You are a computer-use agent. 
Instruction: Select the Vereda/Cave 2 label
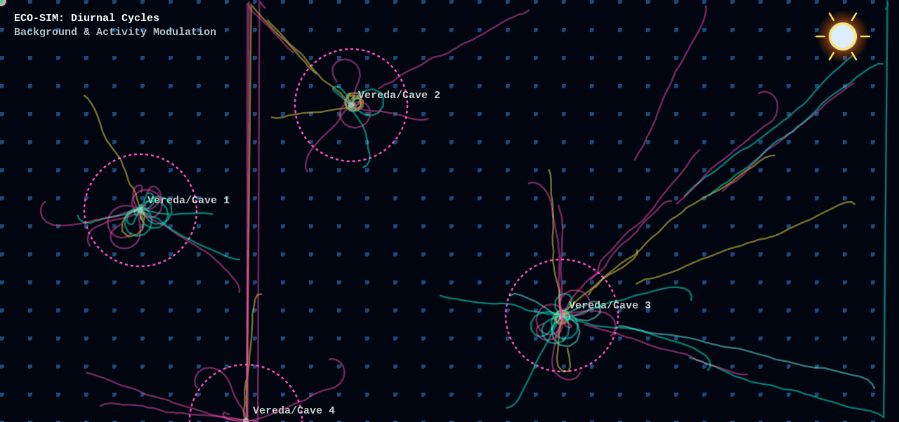pyautogui.click(x=399, y=95)
